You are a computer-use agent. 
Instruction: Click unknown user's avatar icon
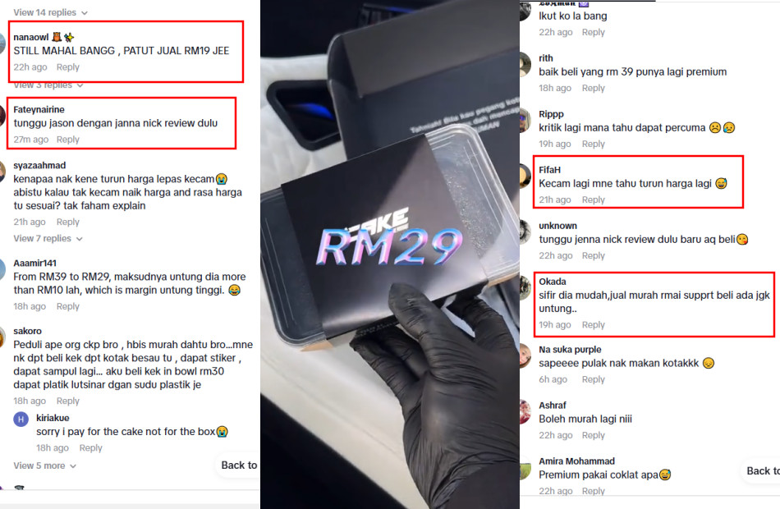pyautogui.click(x=525, y=232)
